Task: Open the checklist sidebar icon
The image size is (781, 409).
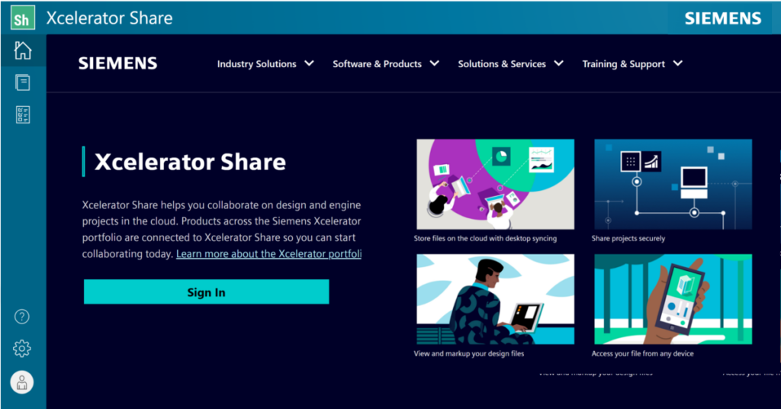Action: (x=22, y=114)
